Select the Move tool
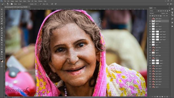Image resolution: width=174 pixels, height=98 pixels. tap(2, 10)
